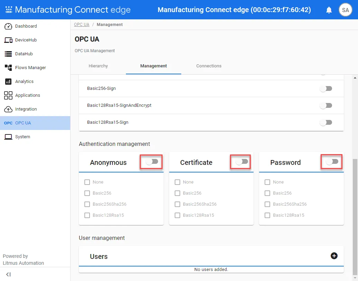Open the Dashboard gauge icon
358x281 pixels.
coord(8,26)
